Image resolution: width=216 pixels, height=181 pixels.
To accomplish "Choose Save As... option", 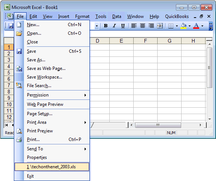I will coord(52,60).
